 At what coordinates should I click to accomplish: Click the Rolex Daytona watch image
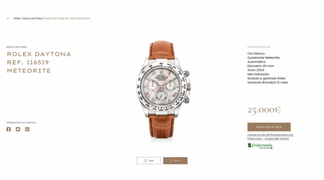[x=162, y=89]
